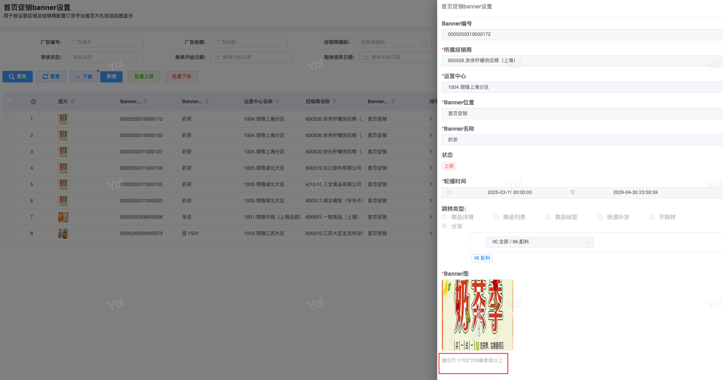
Task: Click the Banner位置 field showing 首页促销
Action: point(582,114)
